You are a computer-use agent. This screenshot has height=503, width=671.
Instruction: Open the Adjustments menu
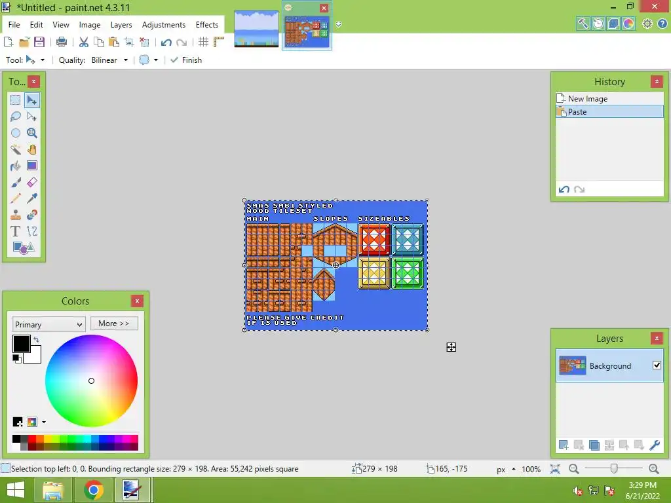coord(163,25)
